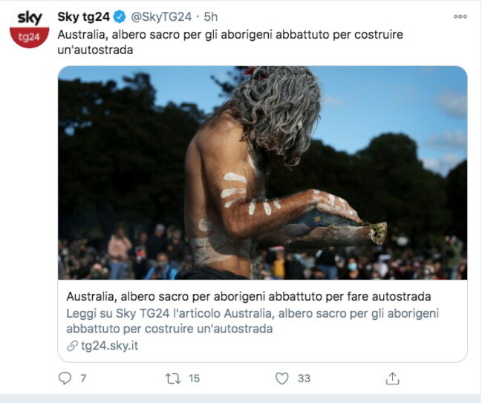
Task: Open the article preview image
Action: [x=263, y=173]
